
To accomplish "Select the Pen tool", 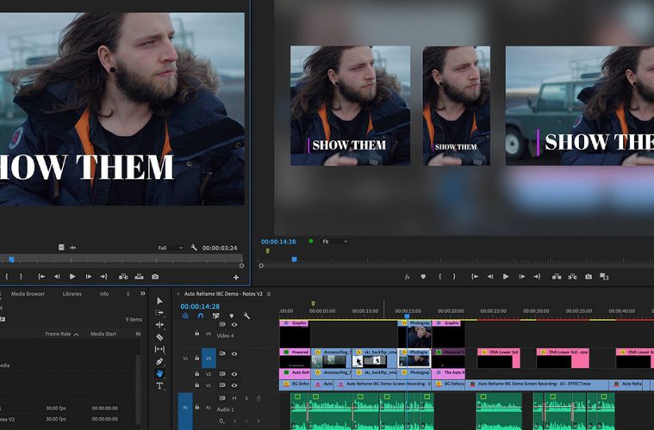I will point(159,362).
